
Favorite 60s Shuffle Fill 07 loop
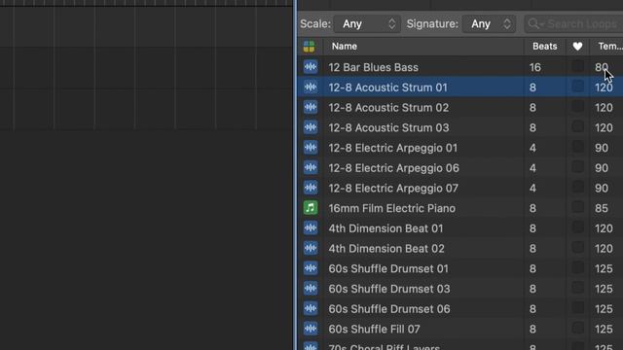[577, 329]
